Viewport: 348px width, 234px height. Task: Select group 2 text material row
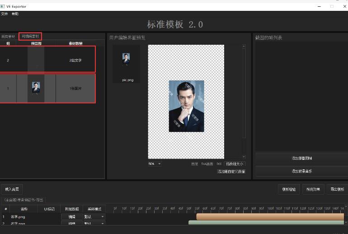pyautogui.click(x=48, y=60)
